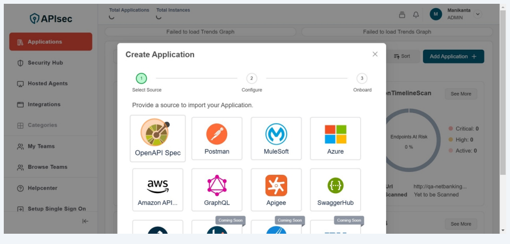
Task: Open Applications in the sidebar
Action: pyautogui.click(x=51, y=42)
